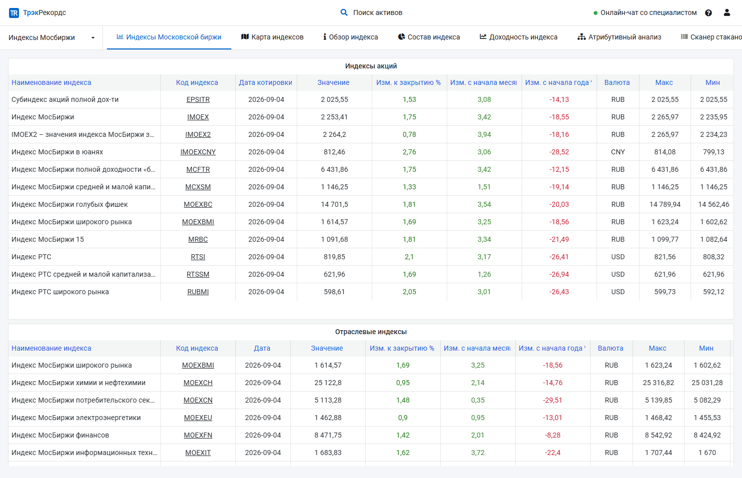Select the Индекс МосБиржи 15 row name
Image resolution: width=742 pixels, height=478 pixels.
47,239
